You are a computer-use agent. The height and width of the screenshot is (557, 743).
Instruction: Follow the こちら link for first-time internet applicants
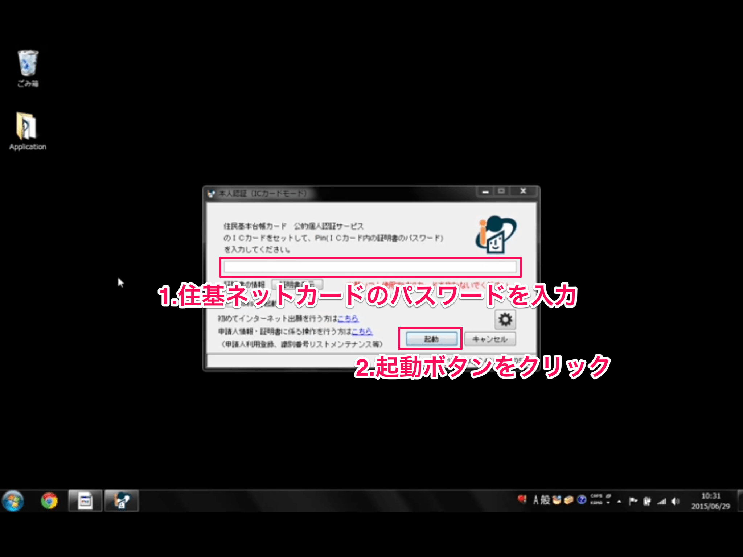point(347,319)
